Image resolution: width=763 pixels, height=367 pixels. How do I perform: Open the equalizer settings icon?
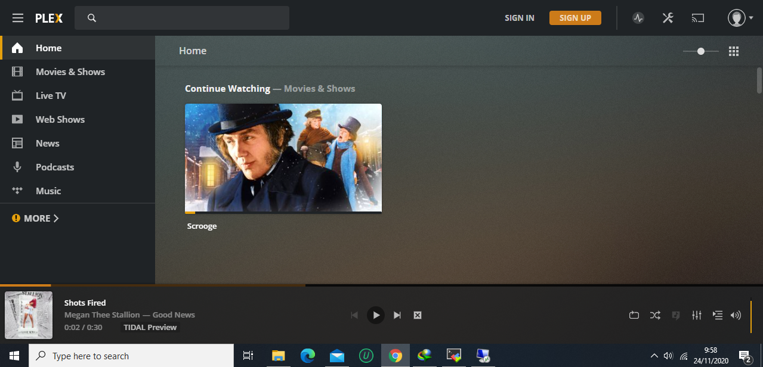697,315
